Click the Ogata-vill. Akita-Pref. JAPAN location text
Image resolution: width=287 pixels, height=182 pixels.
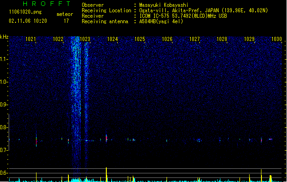[204, 10]
